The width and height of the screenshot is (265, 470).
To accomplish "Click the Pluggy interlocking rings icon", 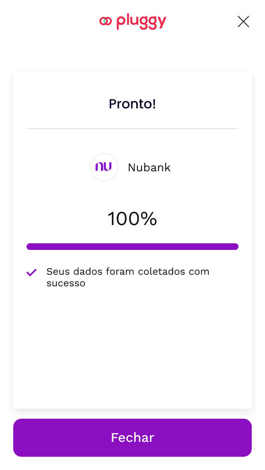I will coord(106,21).
